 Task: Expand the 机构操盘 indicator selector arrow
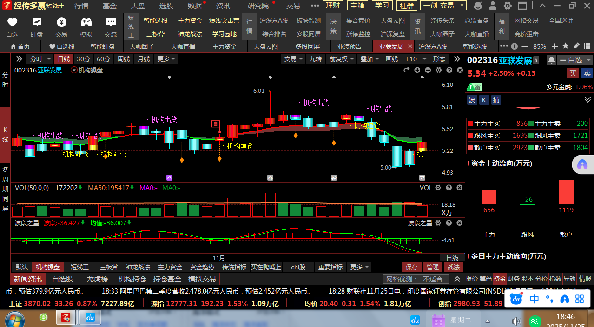(74, 70)
